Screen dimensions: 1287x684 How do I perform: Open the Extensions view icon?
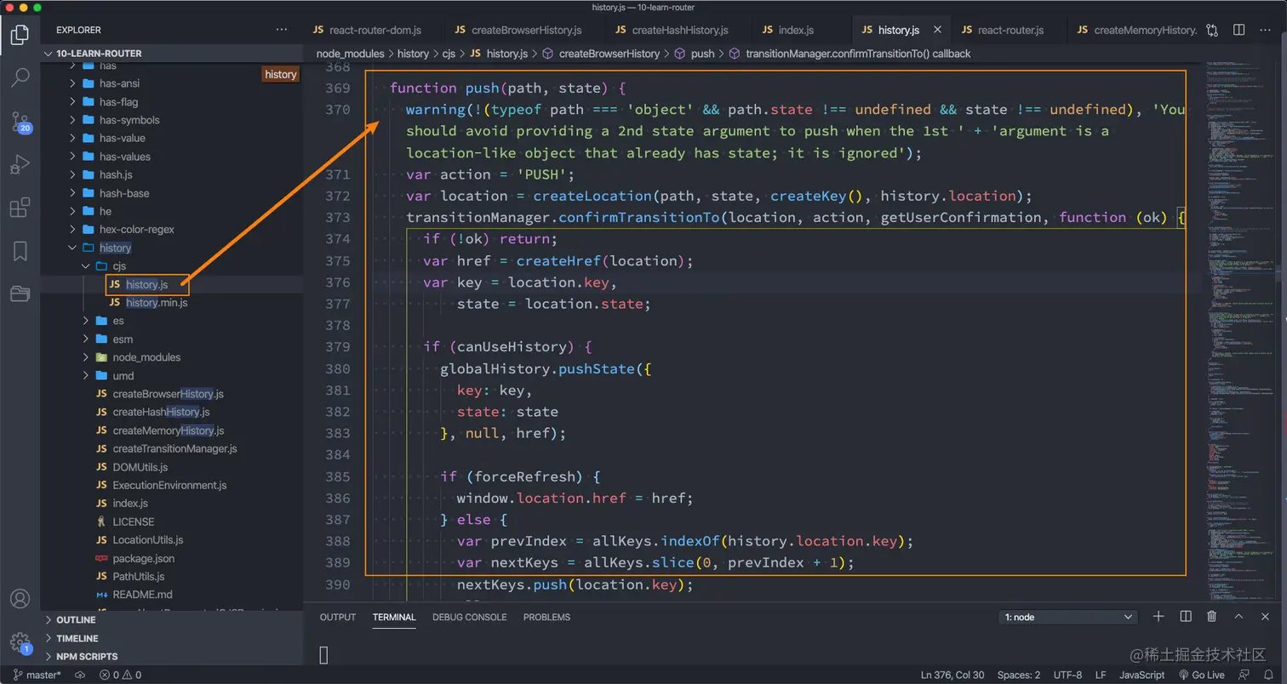[x=20, y=208]
